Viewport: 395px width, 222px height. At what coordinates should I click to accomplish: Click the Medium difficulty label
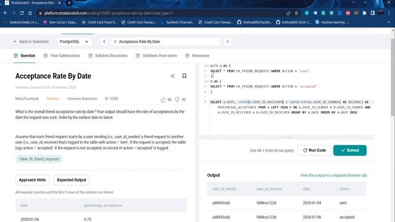pyautogui.click(x=53, y=99)
